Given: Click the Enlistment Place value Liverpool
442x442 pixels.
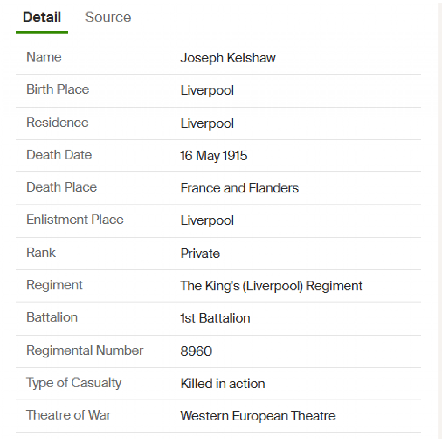Looking at the screenshot, I should [207, 220].
